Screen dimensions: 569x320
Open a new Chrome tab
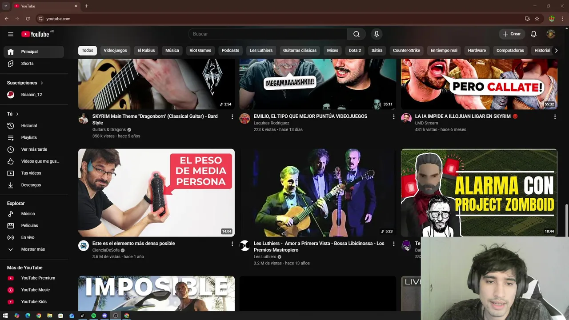click(86, 6)
